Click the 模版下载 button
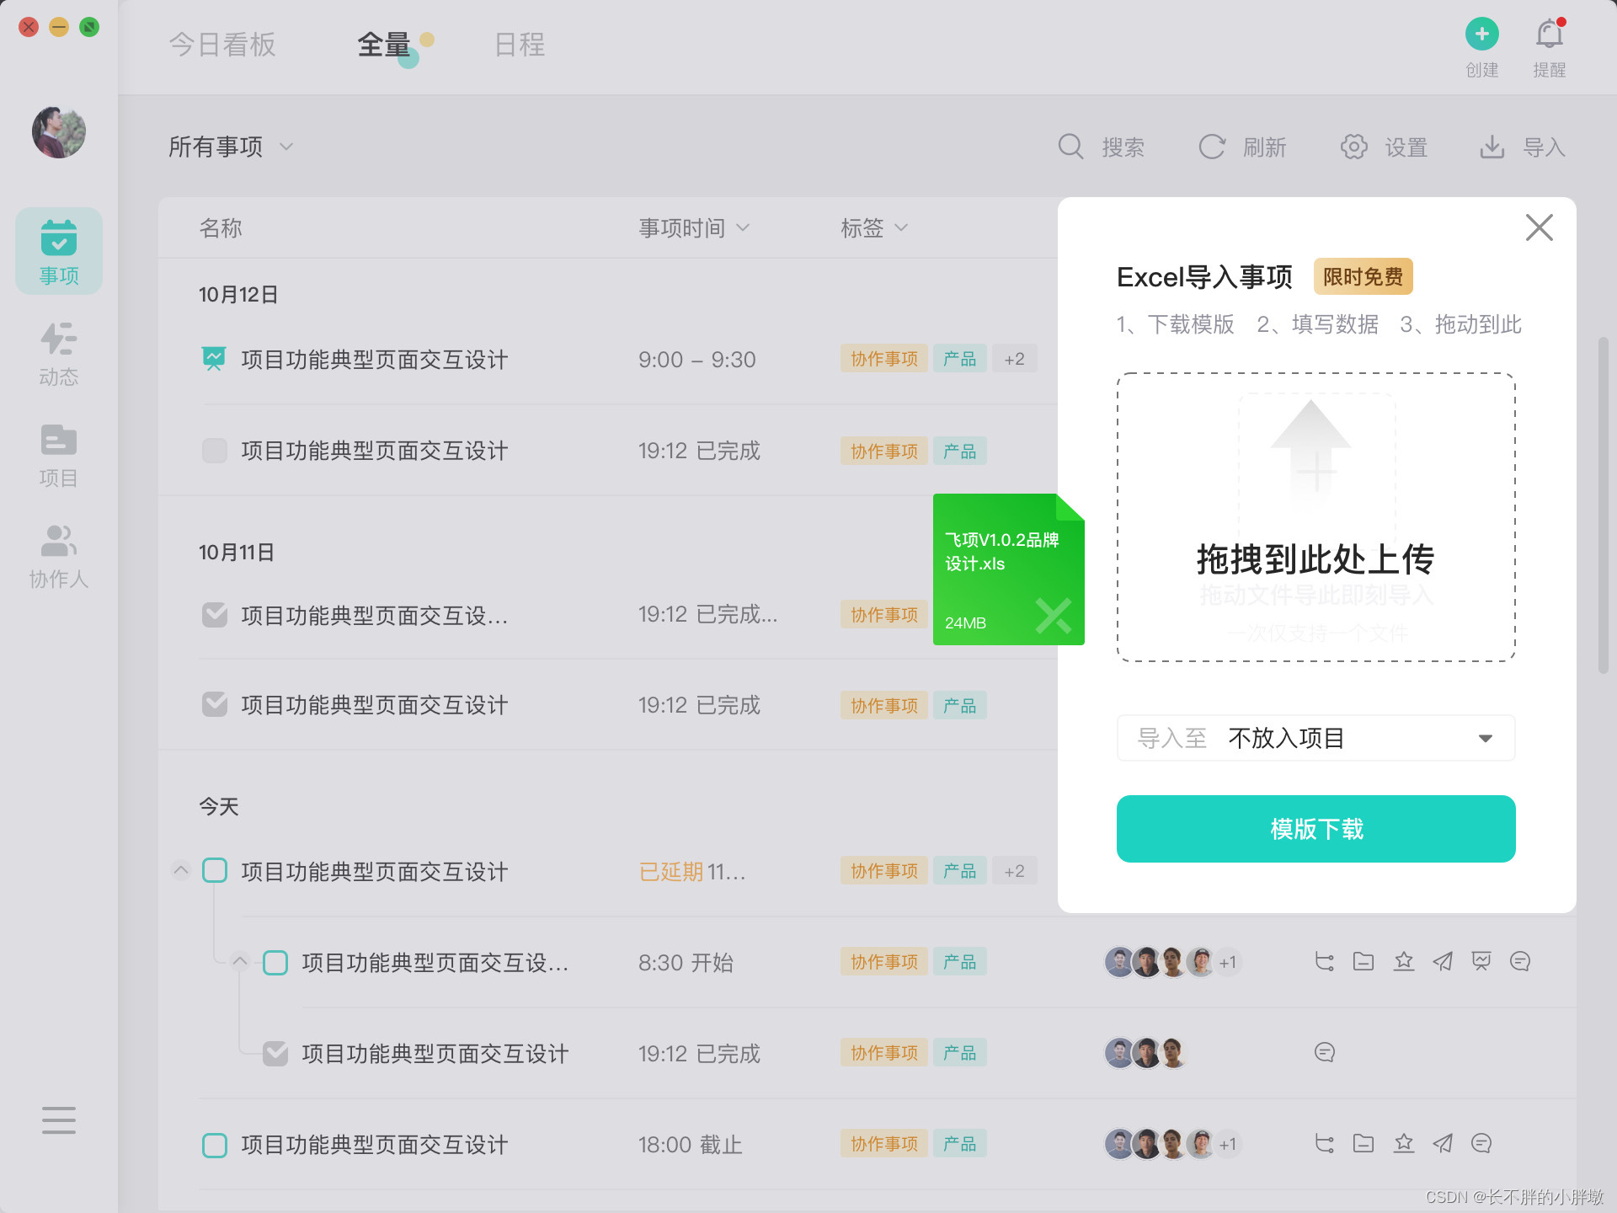 tap(1315, 829)
